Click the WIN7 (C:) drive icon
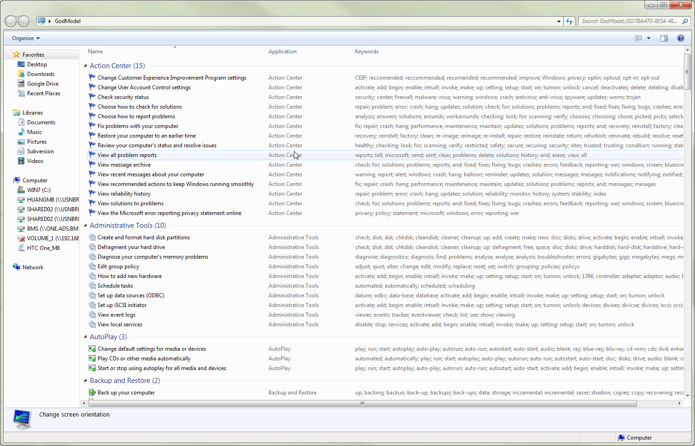The image size is (695, 446). point(21,190)
